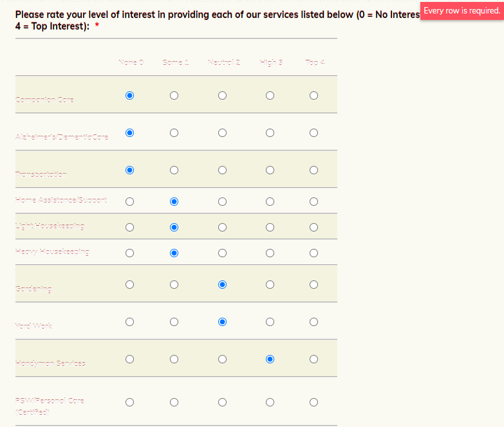Set Companion Care to Top 4
The image size is (504, 427).
coord(313,96)
